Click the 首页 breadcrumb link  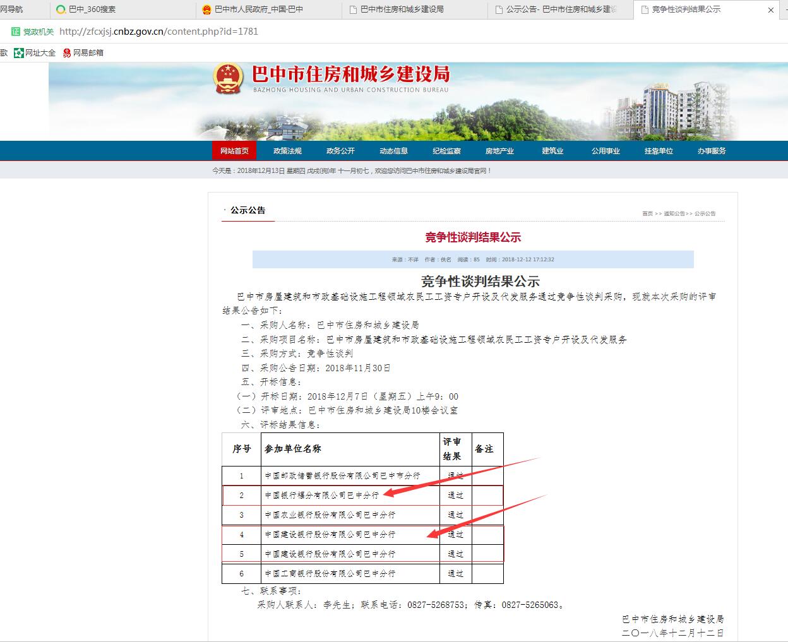click(647, 214)
